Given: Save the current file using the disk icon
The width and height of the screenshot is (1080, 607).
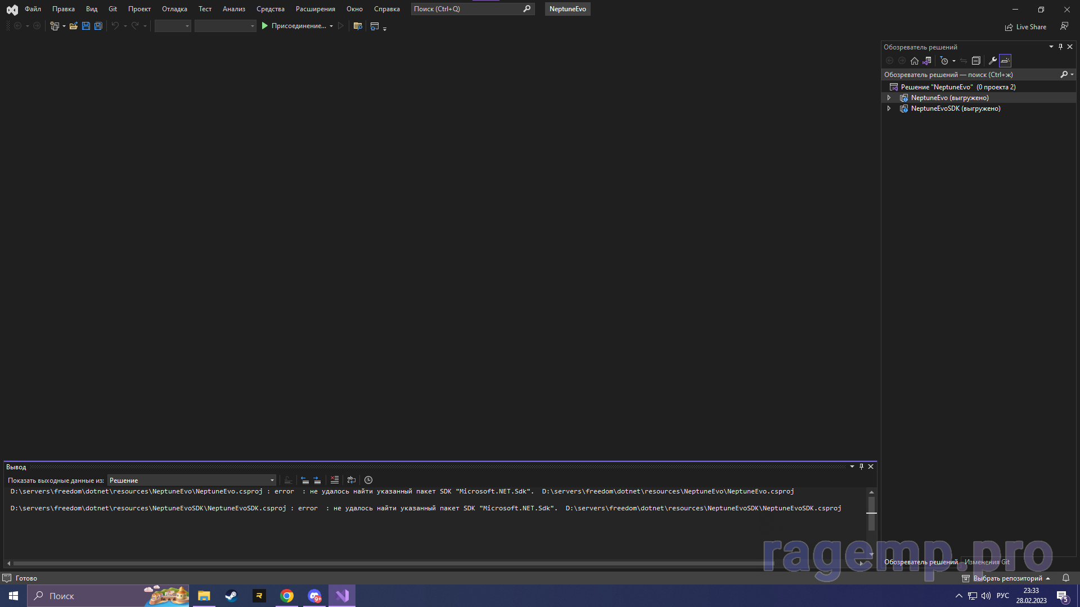Looking at the screenshot, I should click(86, 26).
